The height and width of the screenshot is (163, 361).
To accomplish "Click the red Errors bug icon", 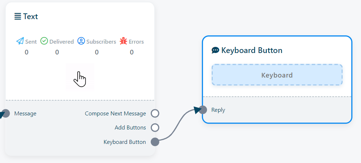I will tap(124, 41).
